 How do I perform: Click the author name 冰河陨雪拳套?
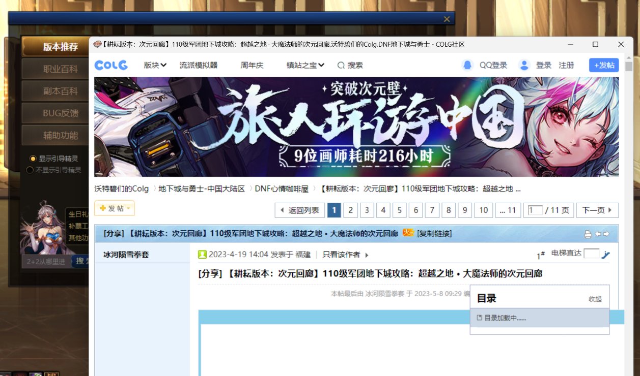(126, 255)
